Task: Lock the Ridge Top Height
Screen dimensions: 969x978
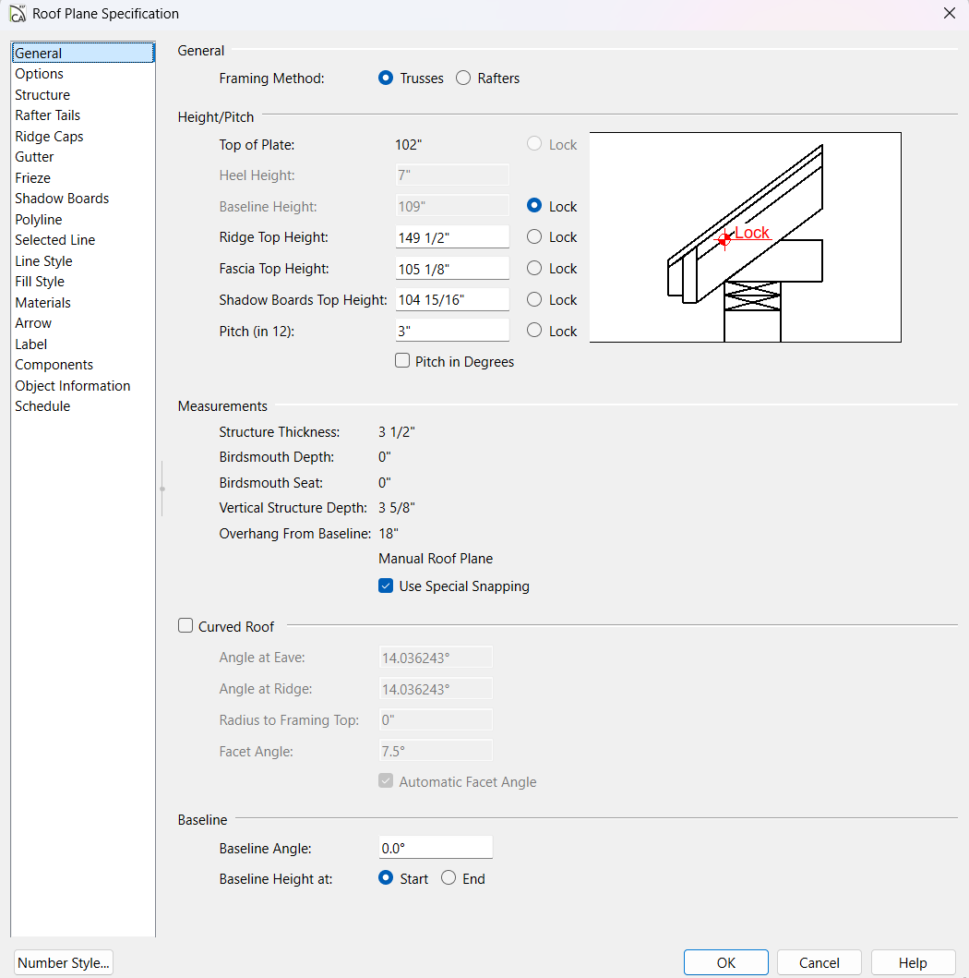Action: tap(534, 237)
